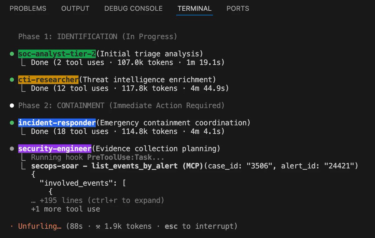The image size is (375, 238).
Task: Expand the +1 more tool use line
Action: click(x=66, y=209)
